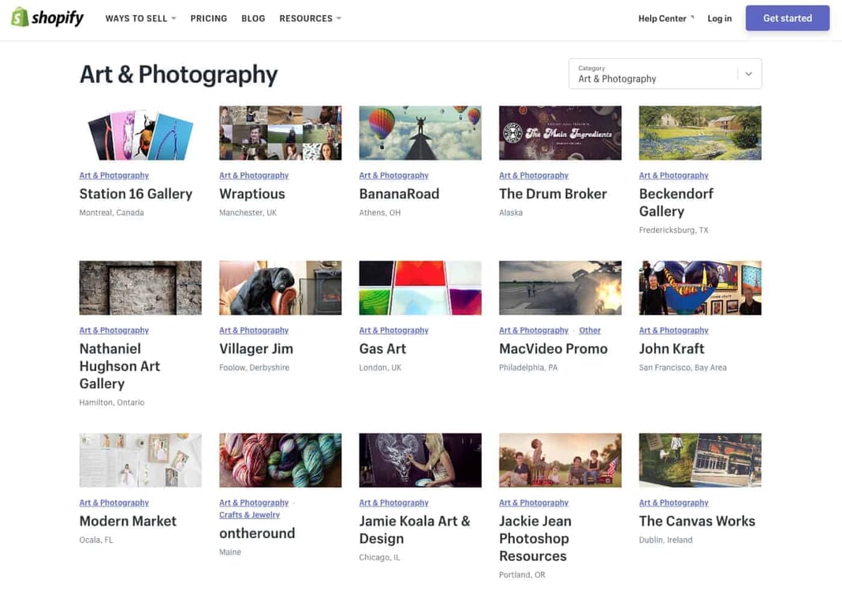Select the colorful Gas Art thumbnail
This screenshot has height=594, width=842.
(419, 288)
